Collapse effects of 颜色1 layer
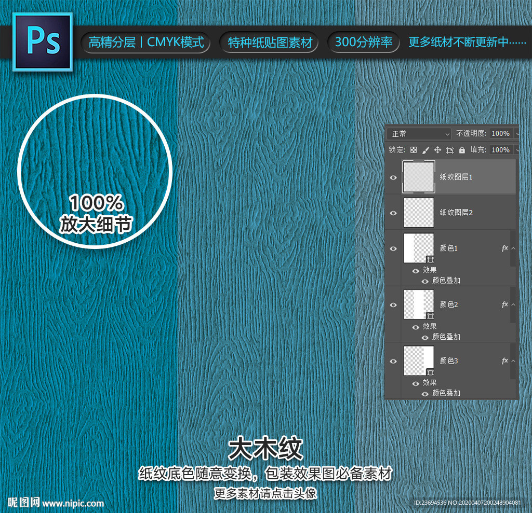 point(513,248)
